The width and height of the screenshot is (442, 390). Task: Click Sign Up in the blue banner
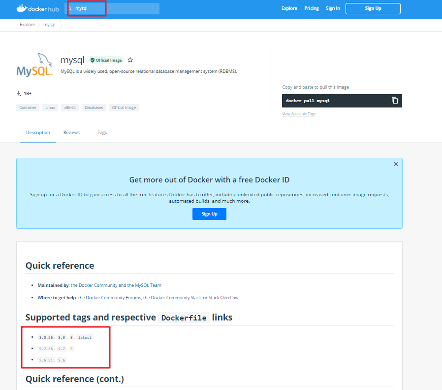pyautogui.click(x=210, y=214)
